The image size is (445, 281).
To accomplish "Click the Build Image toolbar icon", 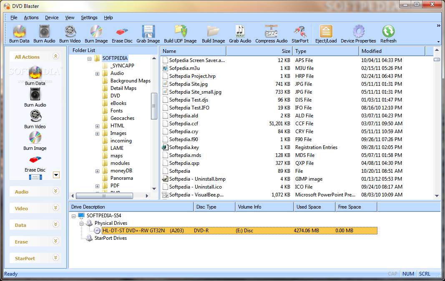I will click(213, 34).
